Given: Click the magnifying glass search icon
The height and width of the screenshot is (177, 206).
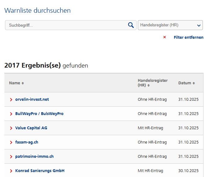Looking at the screenshot, I should 131,25.
